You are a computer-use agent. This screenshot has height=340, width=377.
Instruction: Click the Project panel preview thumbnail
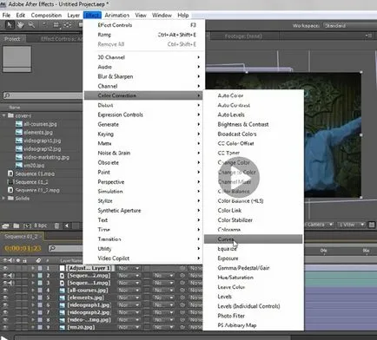coord(17,59)
